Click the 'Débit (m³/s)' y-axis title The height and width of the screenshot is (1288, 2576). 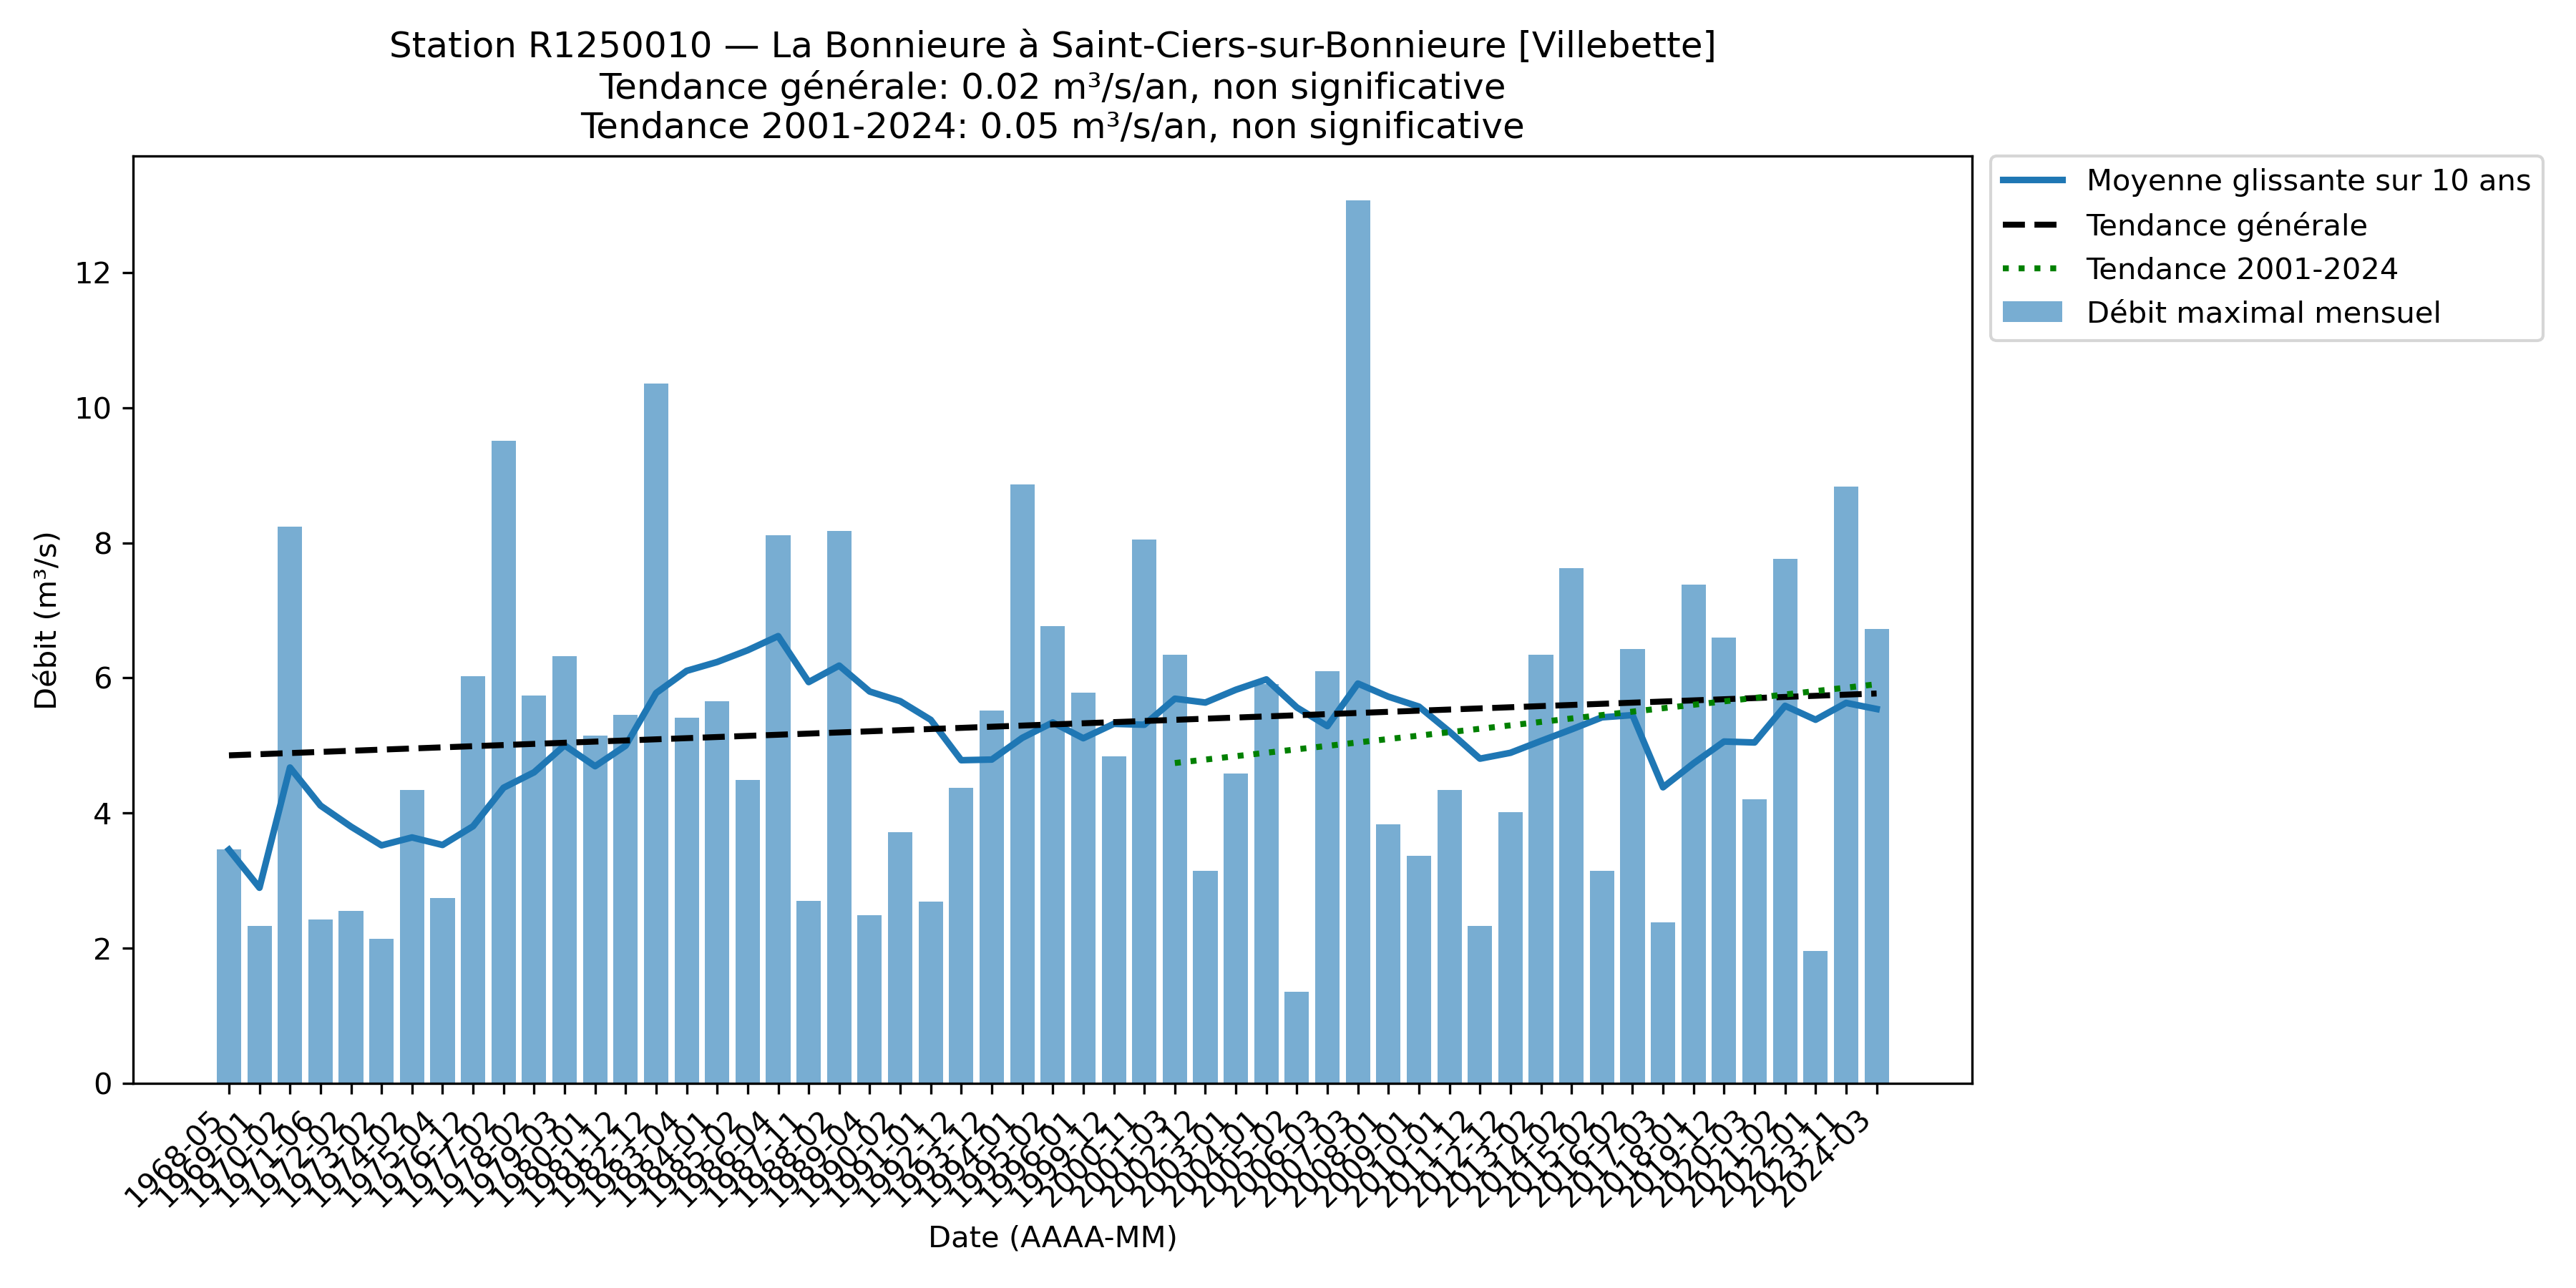[x=46, y=620]
